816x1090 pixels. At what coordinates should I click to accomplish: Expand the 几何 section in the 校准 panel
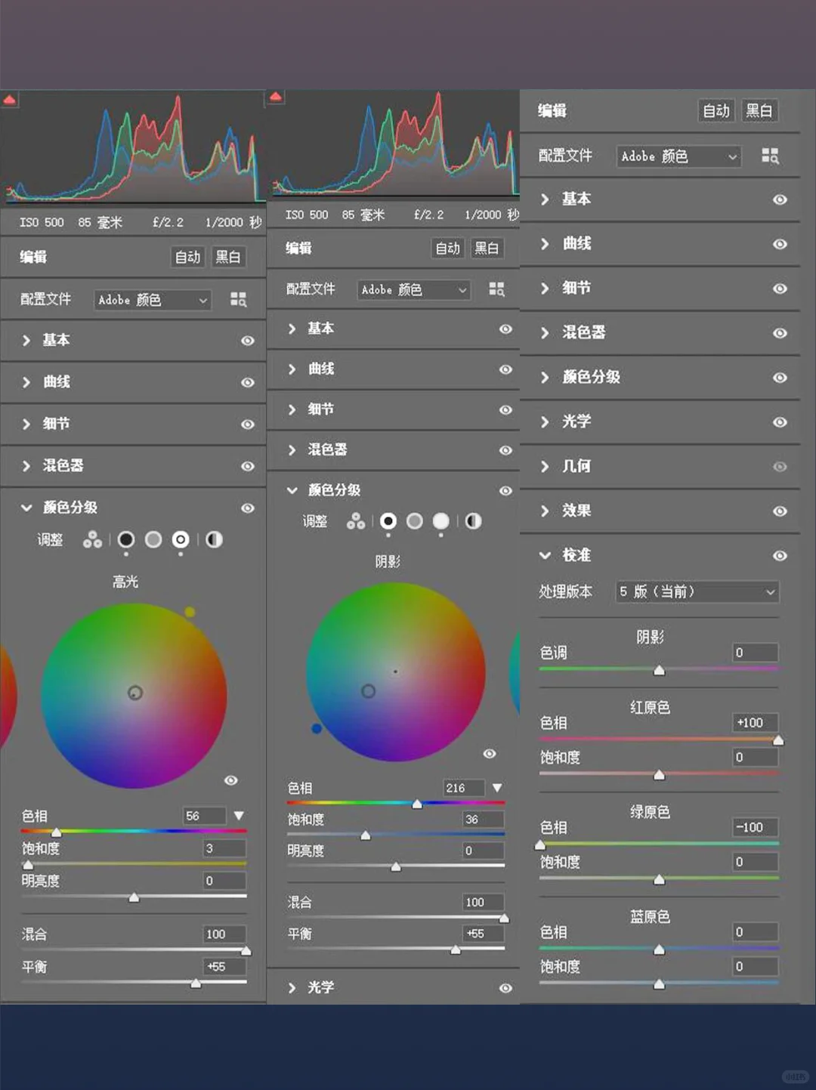coord(545,466)
